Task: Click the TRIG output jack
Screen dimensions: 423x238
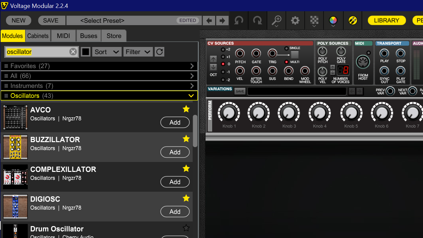Action: tap(272, 53)
